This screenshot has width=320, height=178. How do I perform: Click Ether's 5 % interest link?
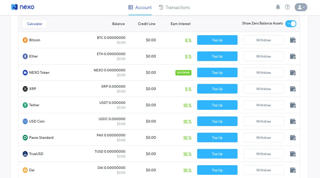(188, 56)
